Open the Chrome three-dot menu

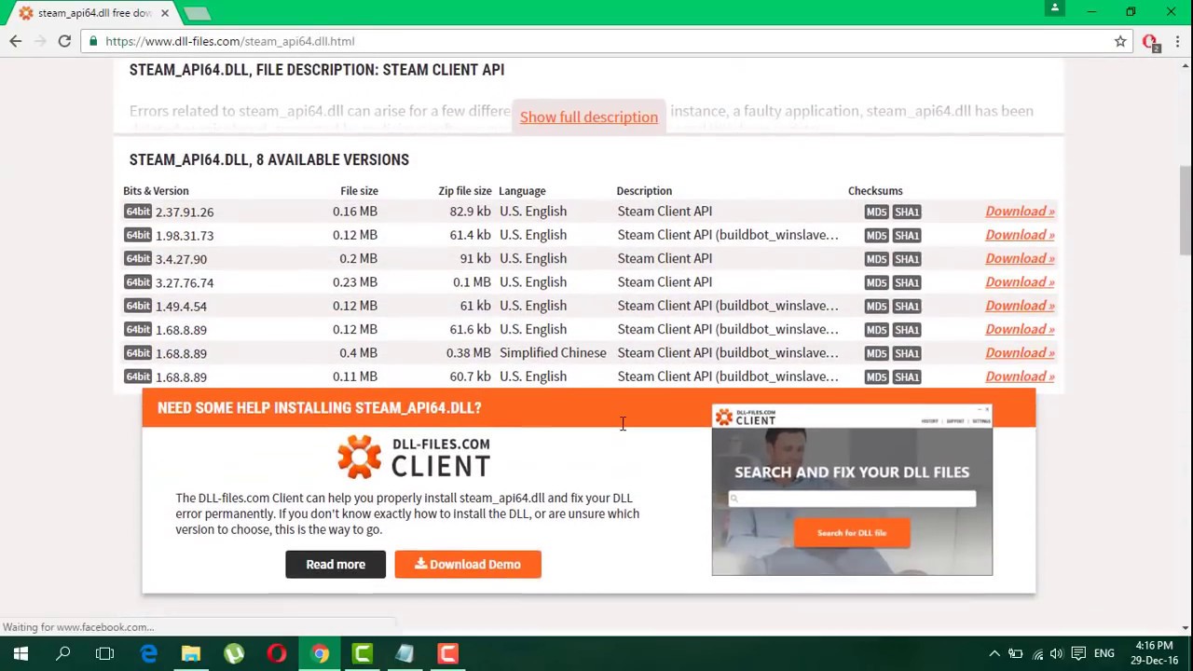pyautogui.click(x=1177, y=41)
